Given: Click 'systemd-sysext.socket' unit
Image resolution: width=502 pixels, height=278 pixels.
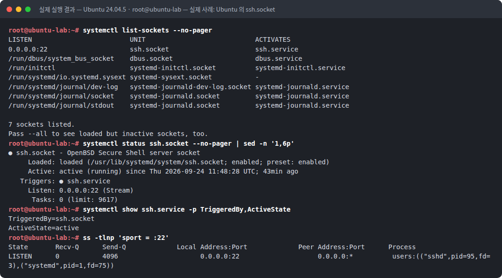Looking at the screenshot, I should [171, 78].
